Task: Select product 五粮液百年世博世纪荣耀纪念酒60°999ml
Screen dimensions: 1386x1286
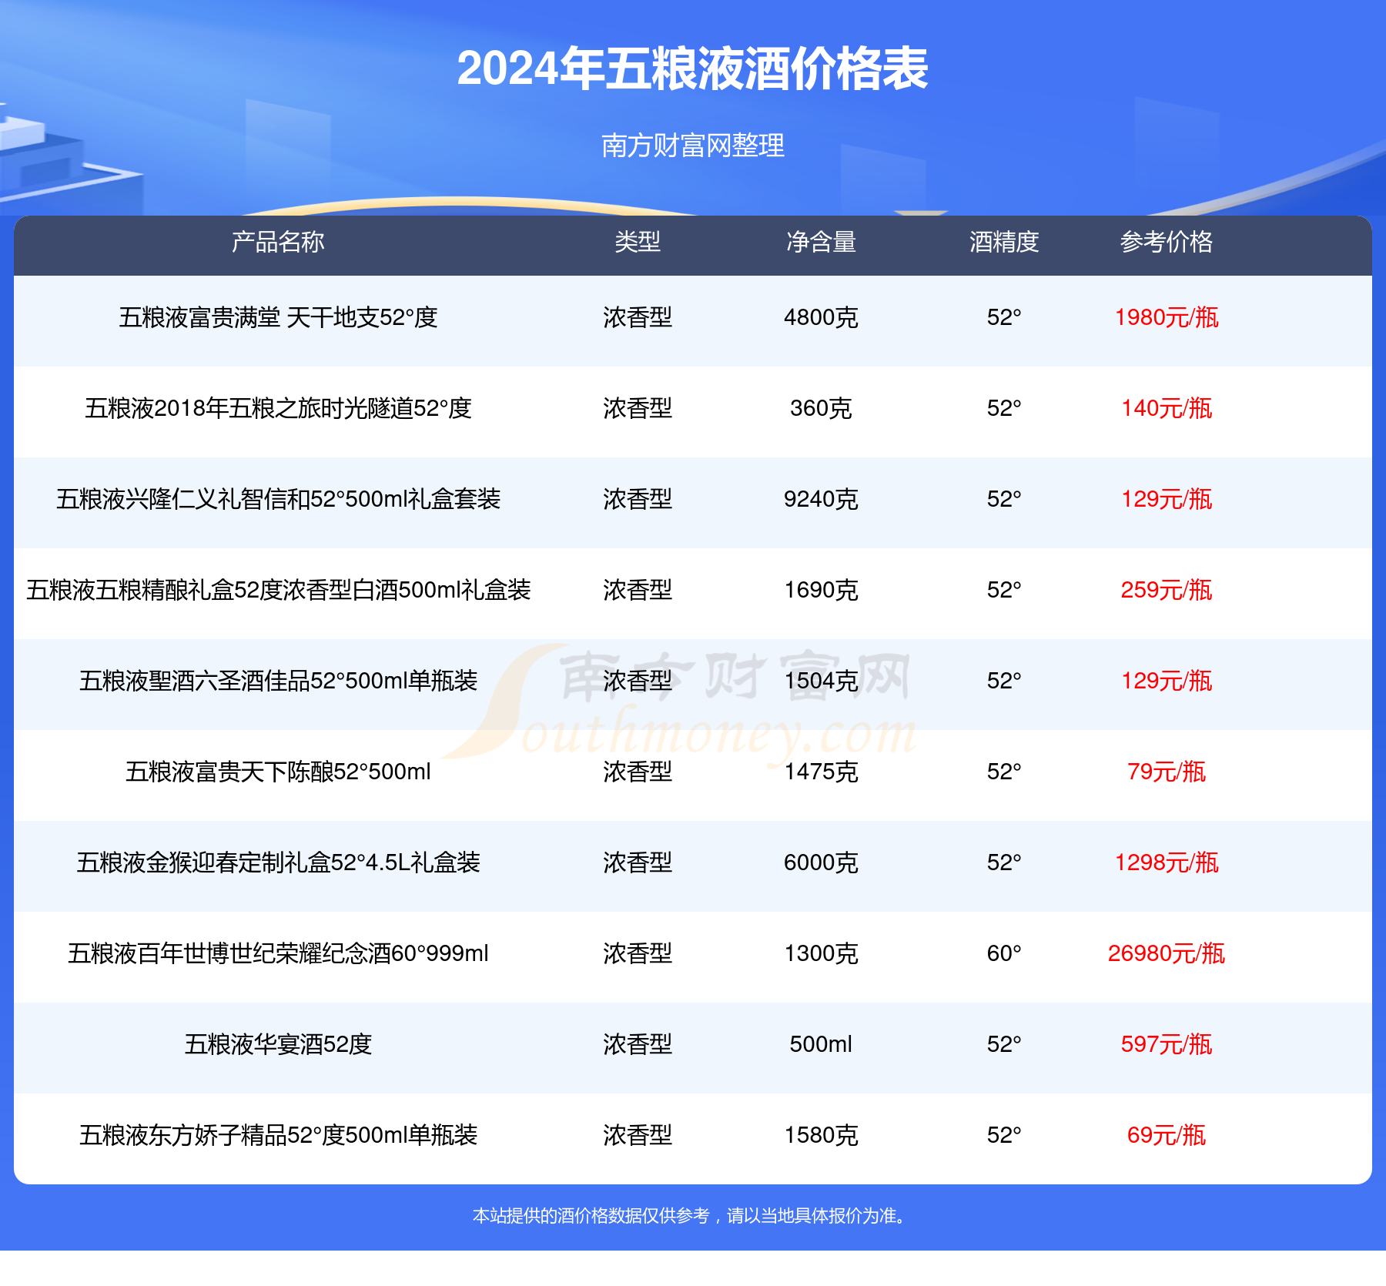Action: [x=278, y=953]
